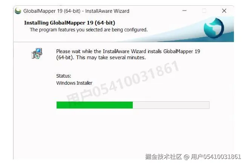Image resolution: width=246 pixels, height=165 pixels.
Task: Click the diagonal 用户05410031861 watermark overlay
Action: 123,83
